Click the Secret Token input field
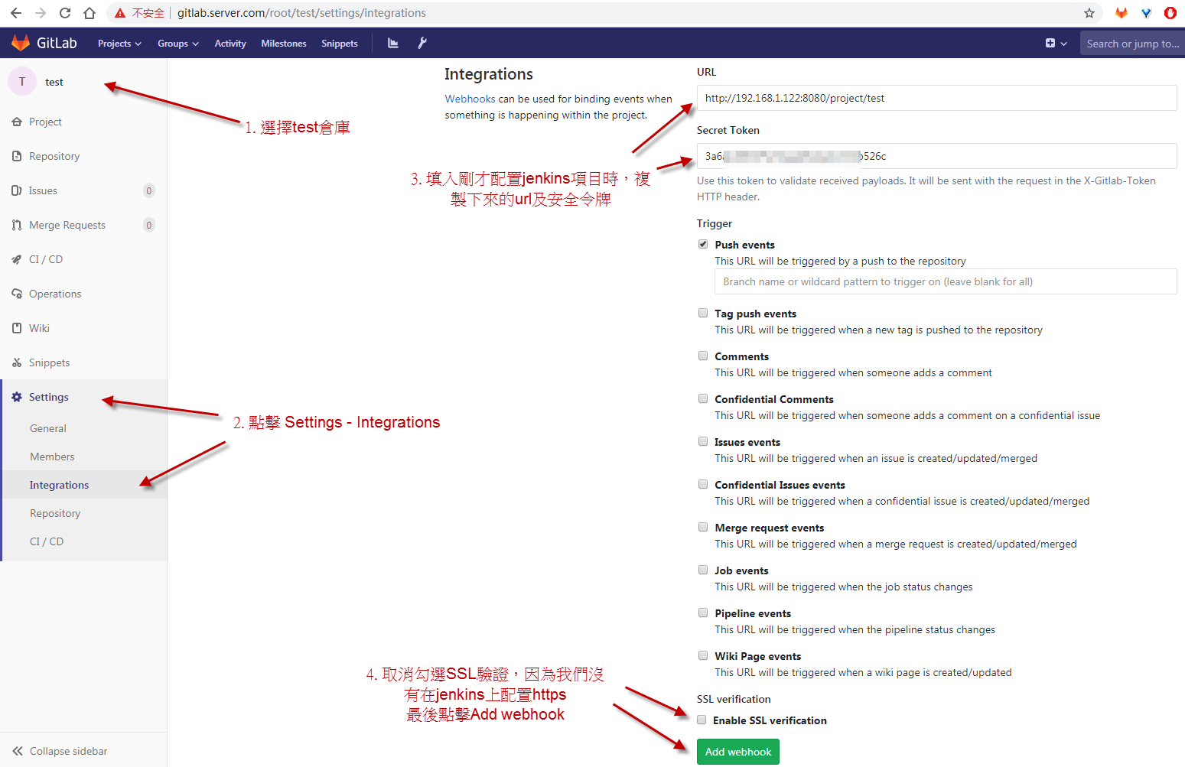This screenshot has width=1185, height=767. pos(936,156)
